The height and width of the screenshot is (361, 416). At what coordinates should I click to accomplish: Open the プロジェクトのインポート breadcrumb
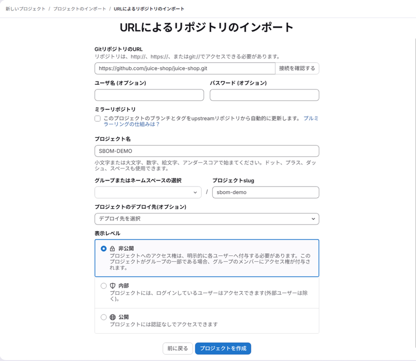pyautogui.click(x=80, y=9)
